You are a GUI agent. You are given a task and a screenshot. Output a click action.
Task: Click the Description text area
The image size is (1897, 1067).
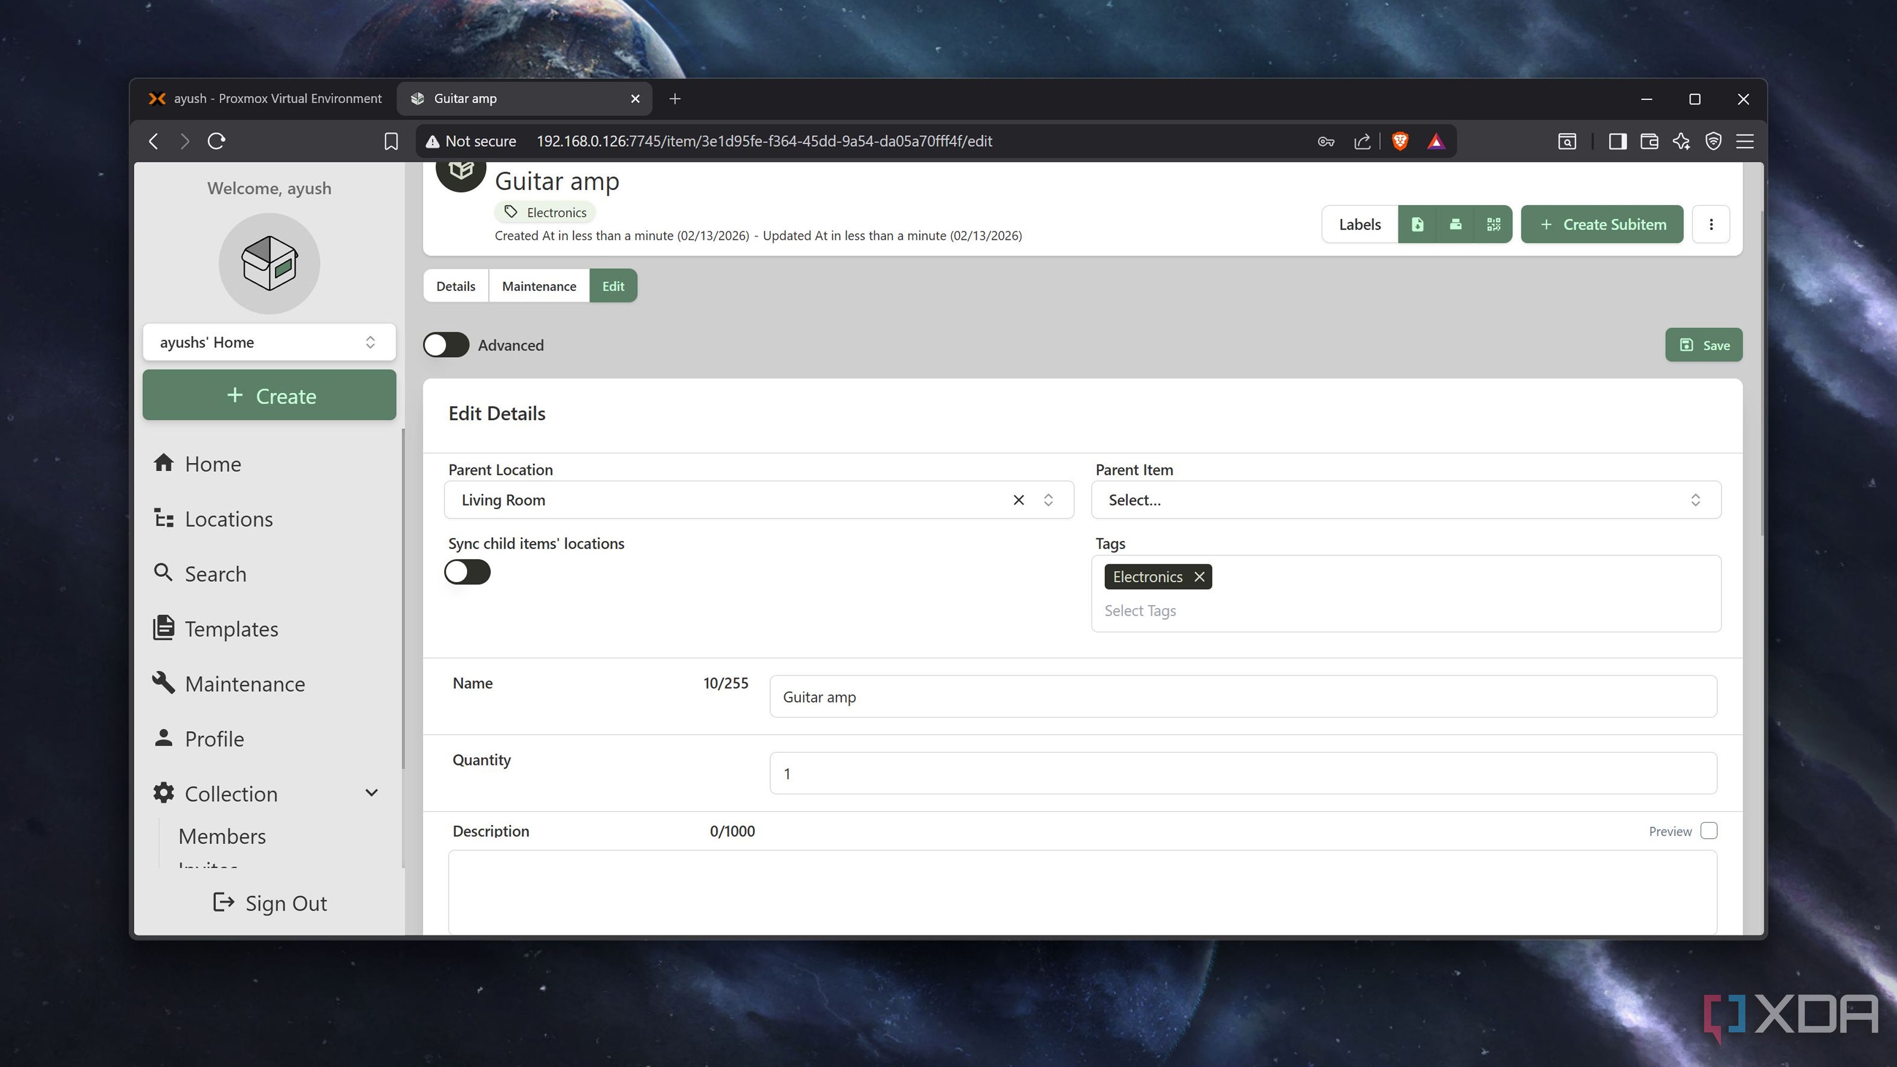[1082, 893]
